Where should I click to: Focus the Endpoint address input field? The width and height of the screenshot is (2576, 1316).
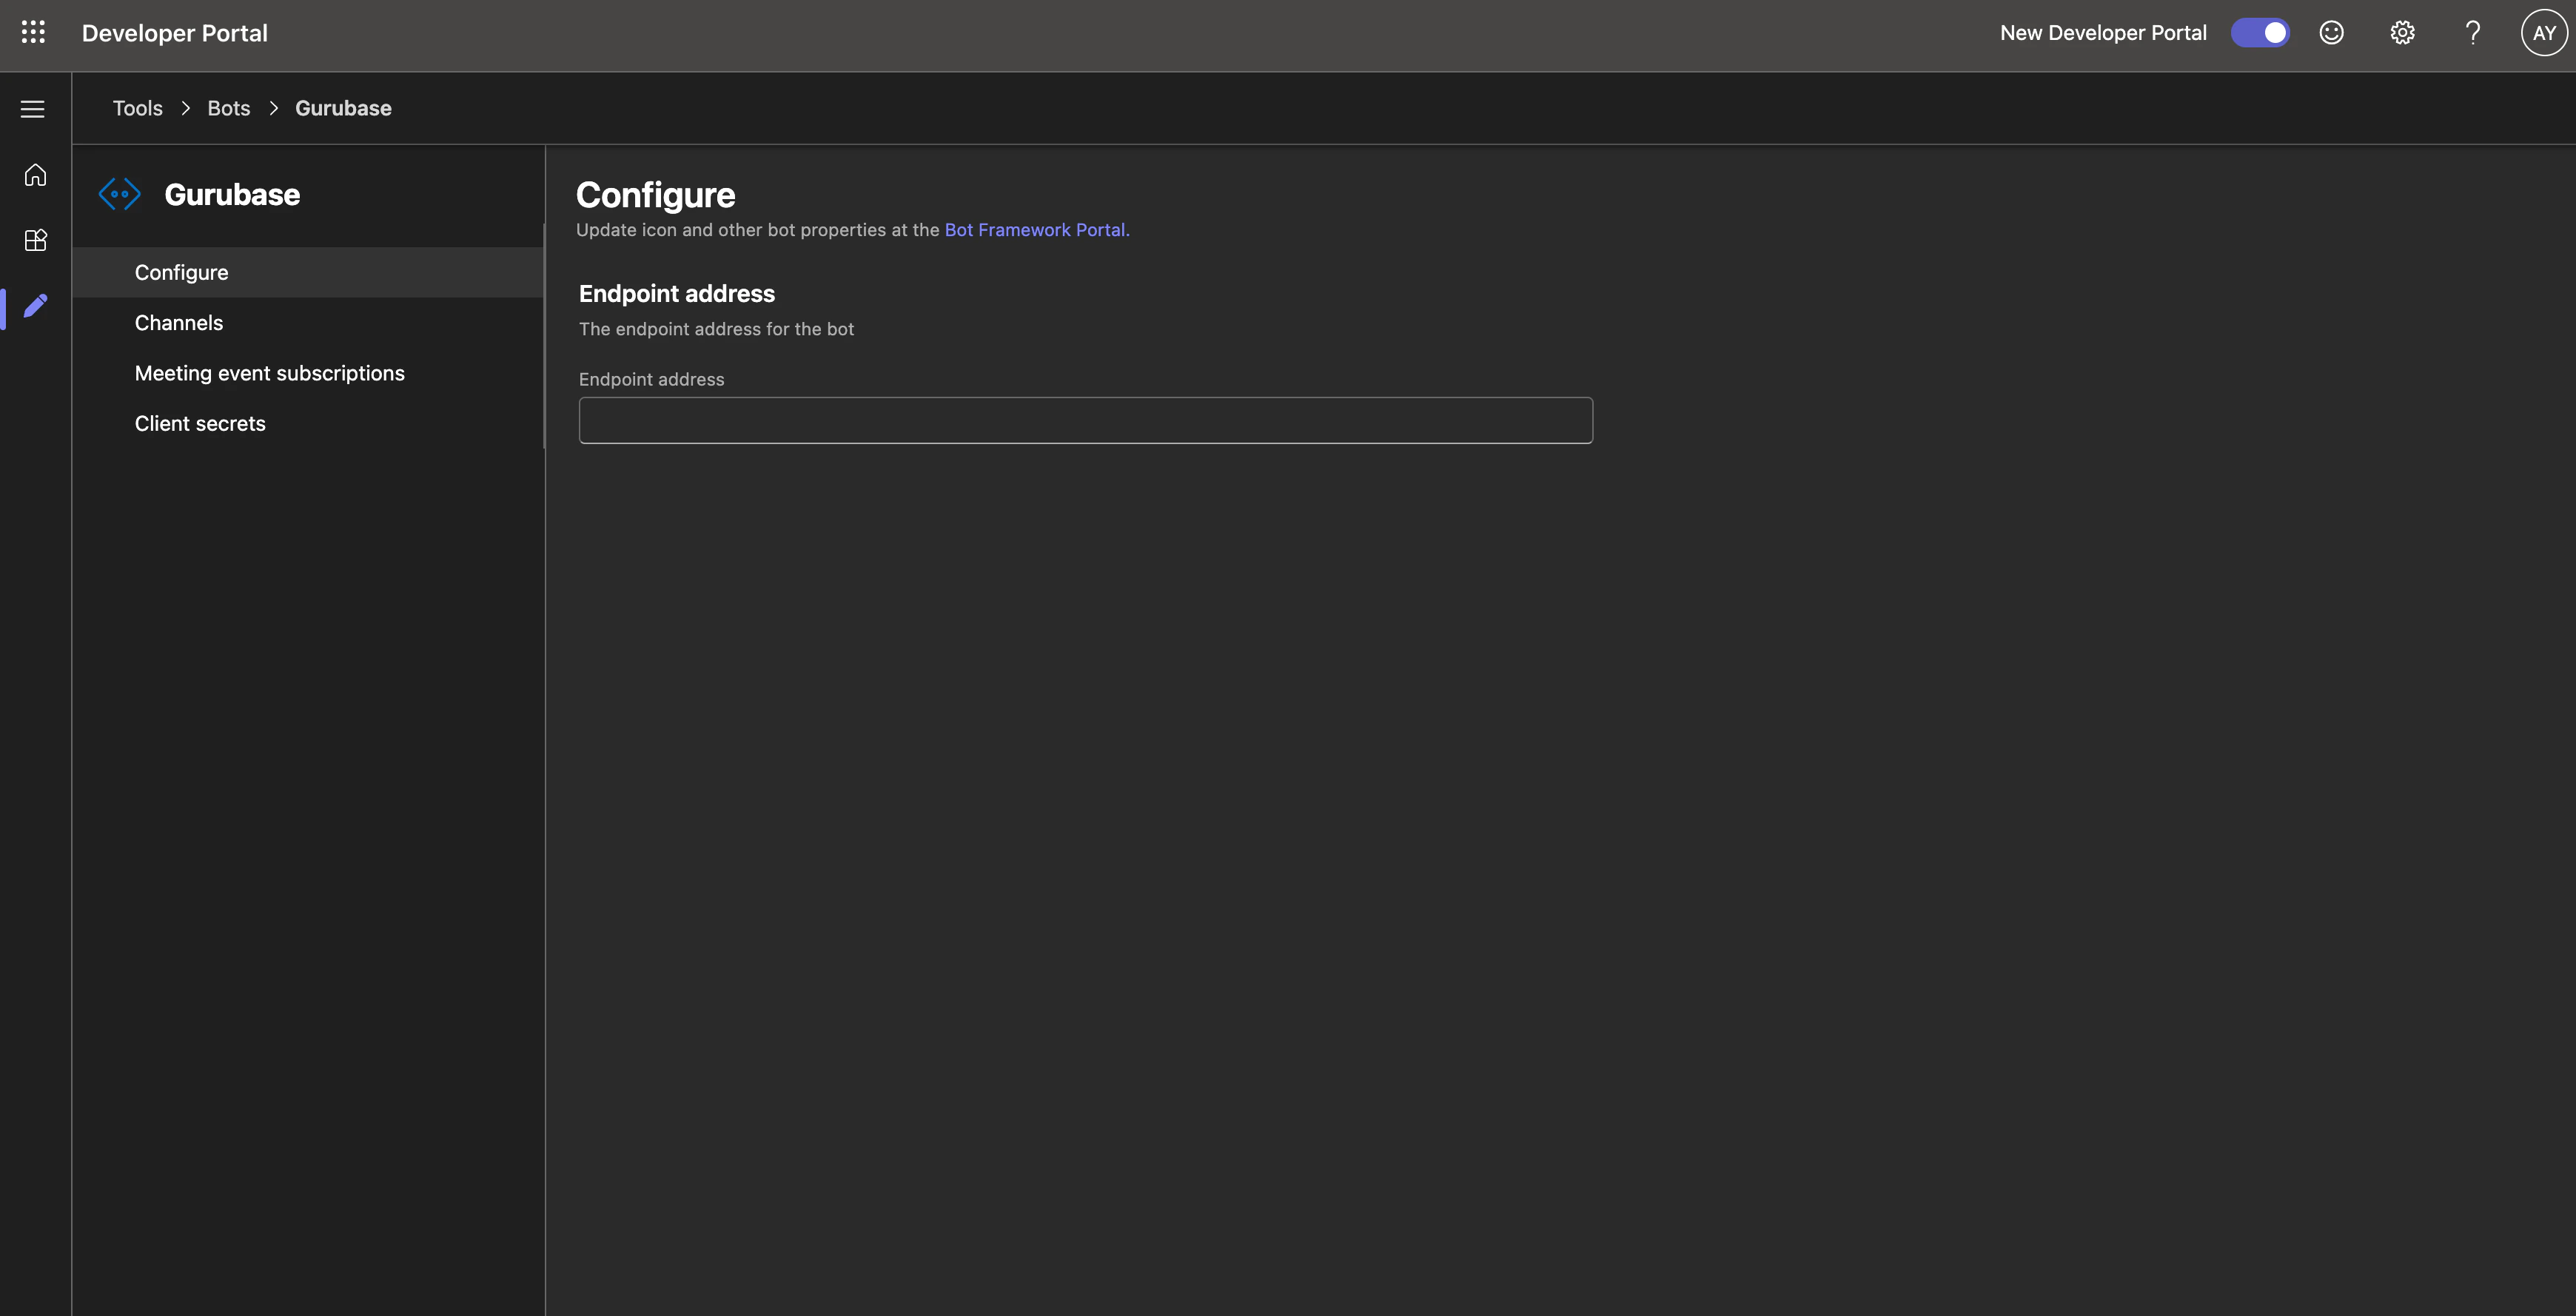point(1086,420)
